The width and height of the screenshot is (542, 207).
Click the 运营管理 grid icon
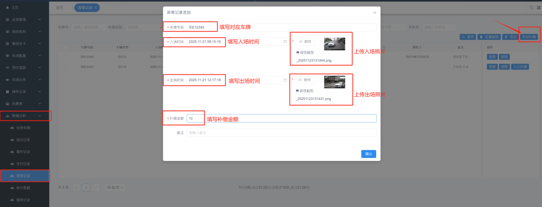coord(7,20)
